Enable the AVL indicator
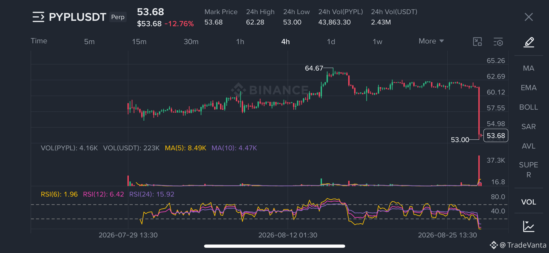Image resolution: width=549 pixels, height=253 pixels. (x=528, y=146)
